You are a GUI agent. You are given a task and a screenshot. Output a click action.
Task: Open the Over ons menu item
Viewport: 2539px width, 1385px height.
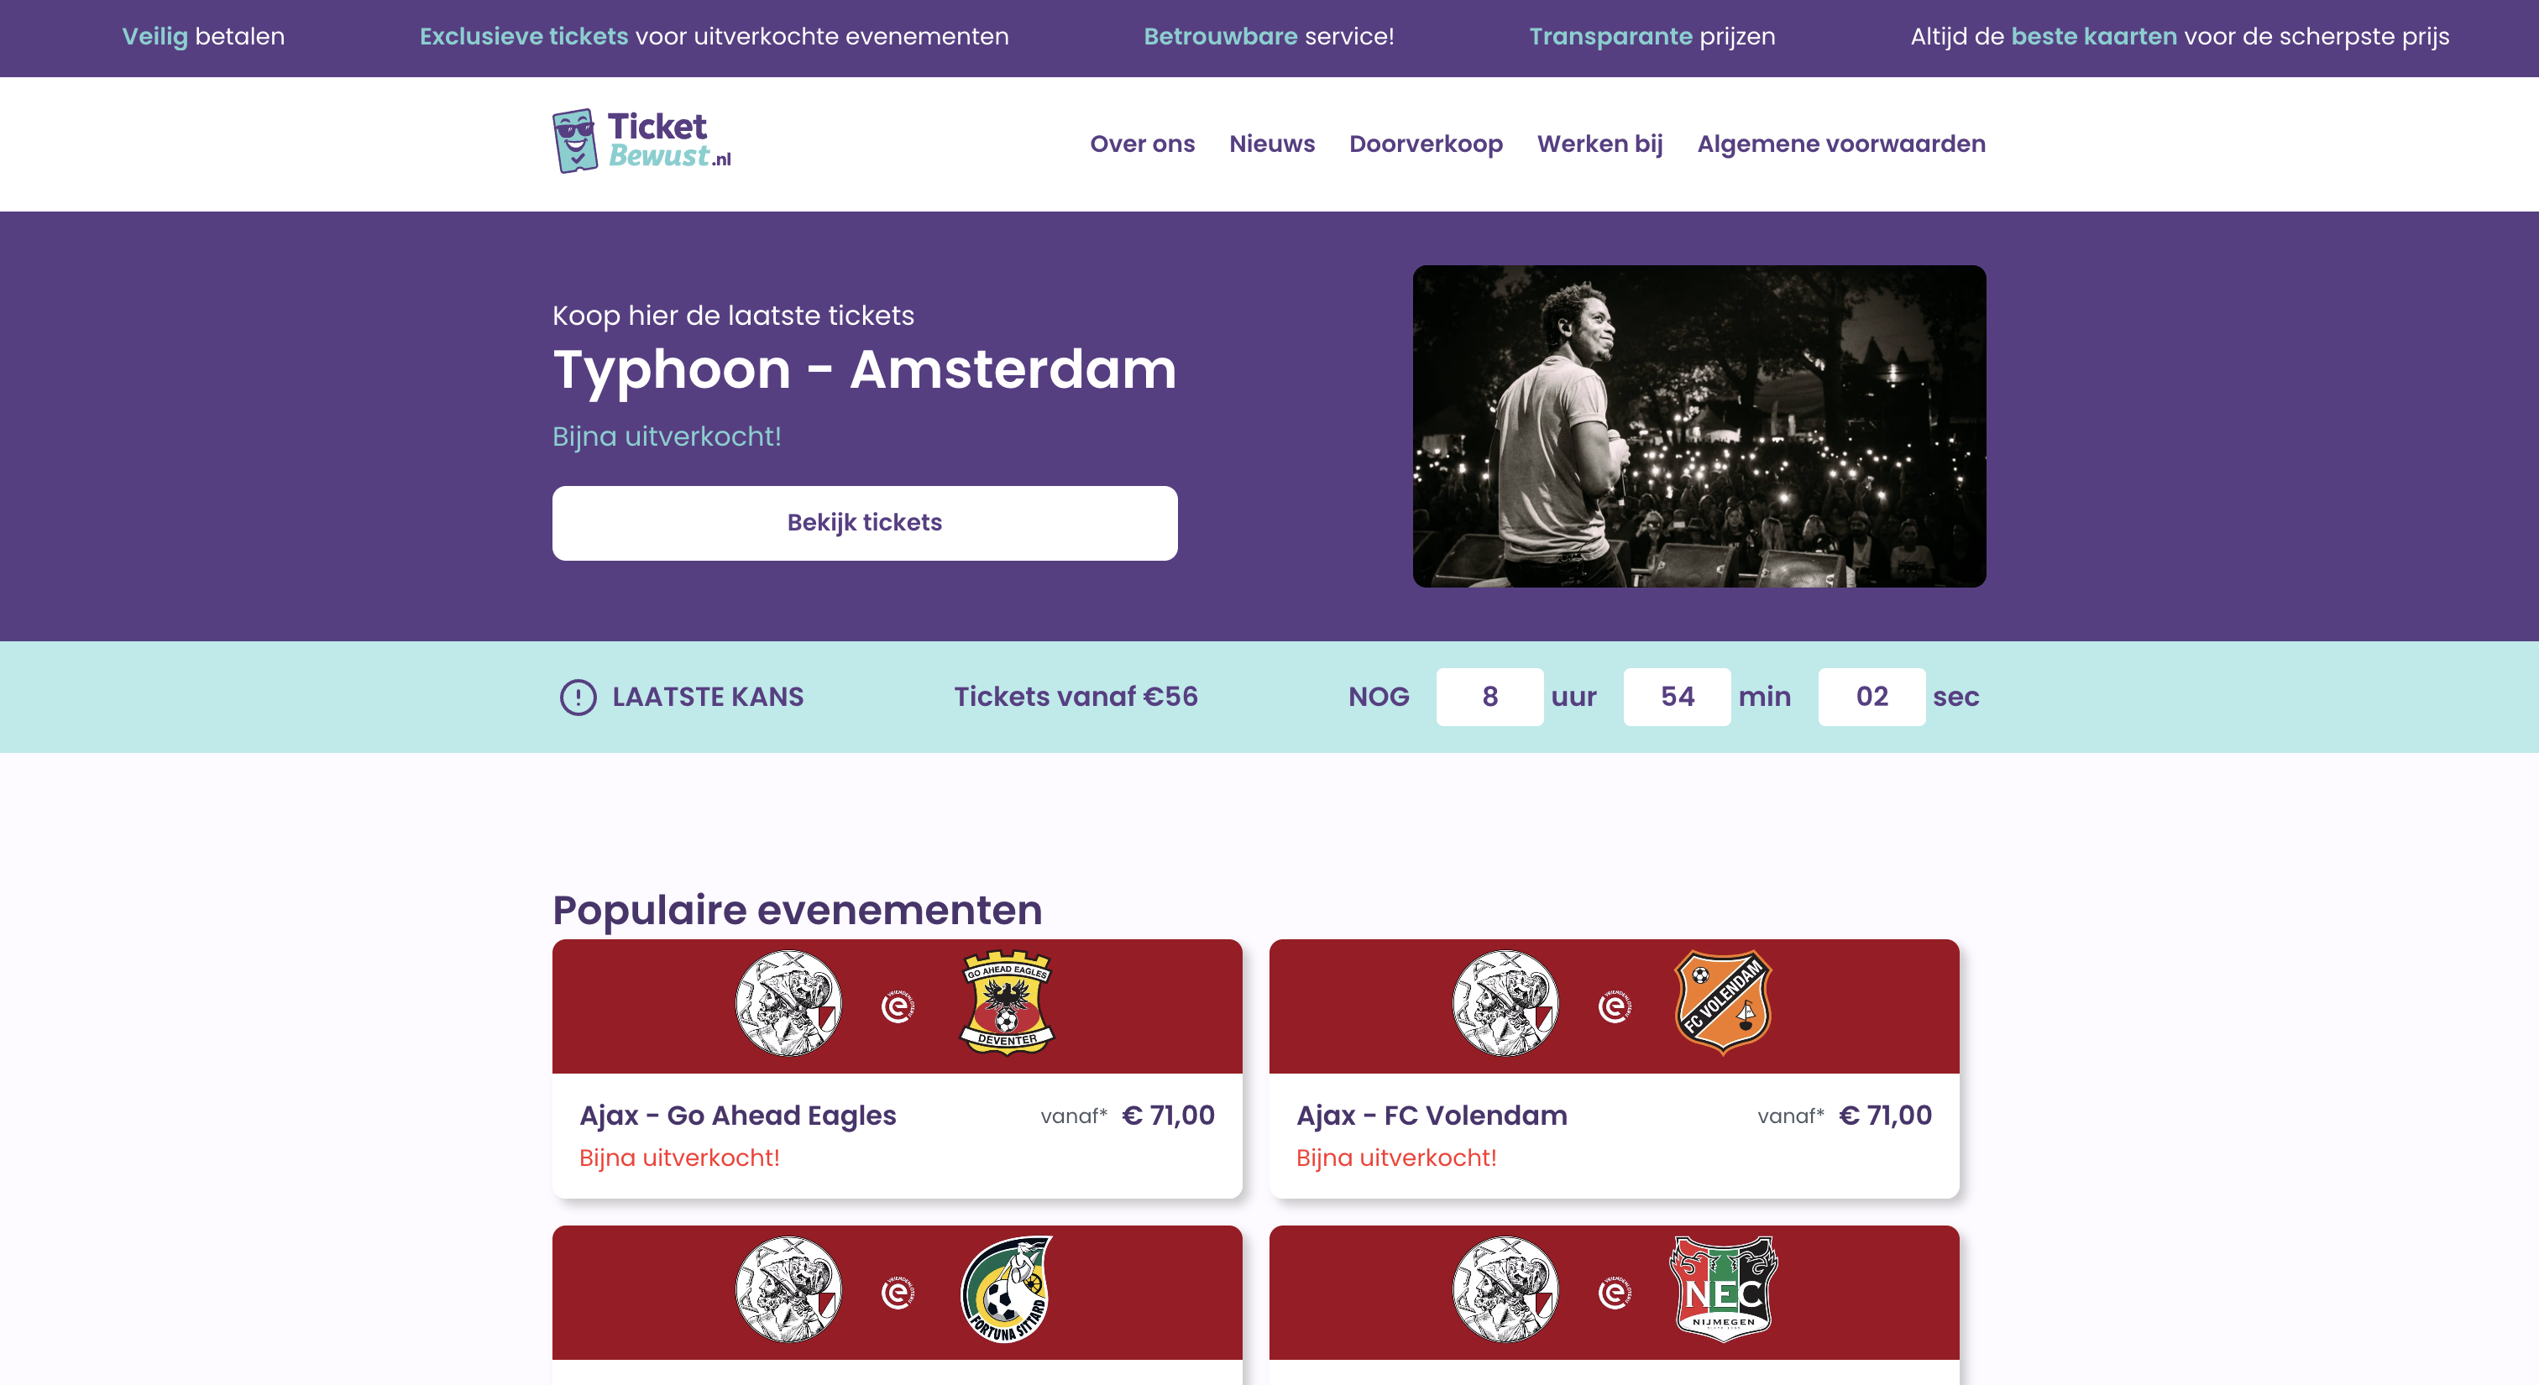tap(1141, 144)
